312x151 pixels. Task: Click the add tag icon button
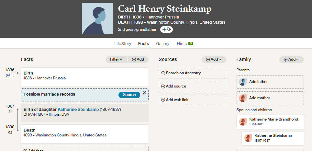point(166,29)
